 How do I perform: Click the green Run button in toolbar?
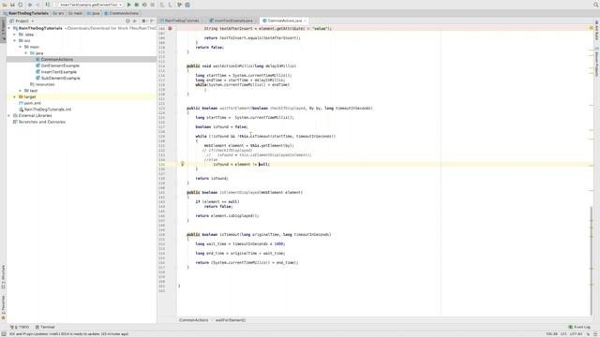129,5
